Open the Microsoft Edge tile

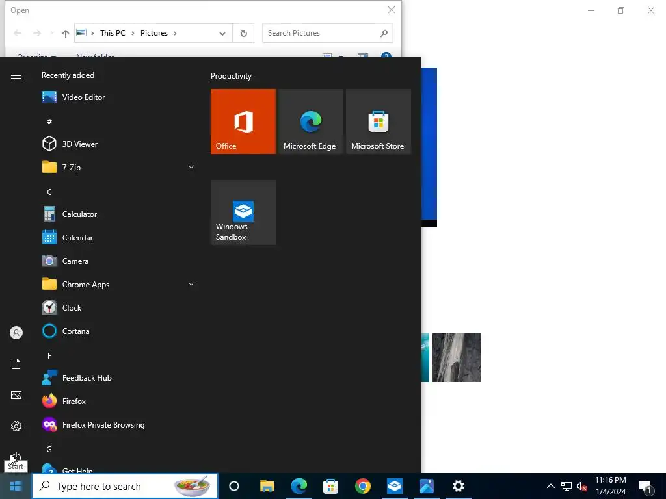(310, 122)
